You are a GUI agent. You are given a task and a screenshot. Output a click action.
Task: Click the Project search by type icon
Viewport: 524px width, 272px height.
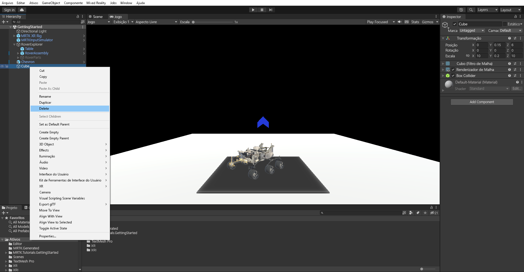[411, 213]
